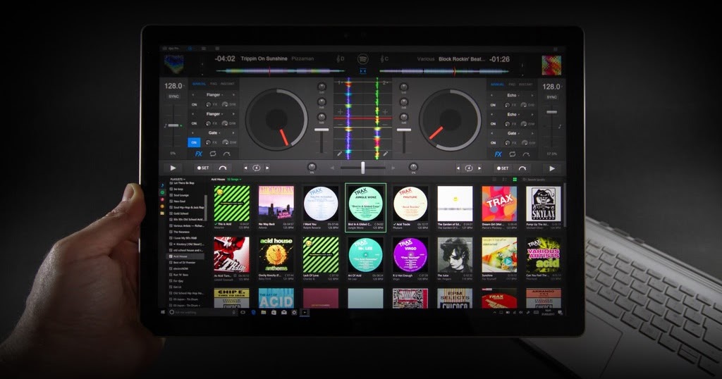Zoom in waveform with the right plus icon
Screen dimensions: 722x379
(x=385, y=112)
